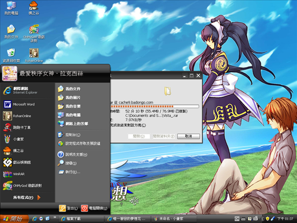The image size is (297, 223).
Task: Expand hidden system tray icons arrow
Action: (x=262, y=219)
